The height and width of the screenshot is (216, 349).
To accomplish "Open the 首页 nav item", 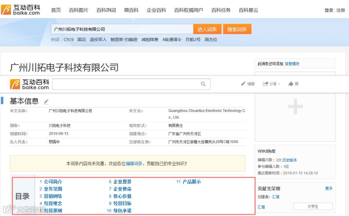I will [x=56, y=10].
